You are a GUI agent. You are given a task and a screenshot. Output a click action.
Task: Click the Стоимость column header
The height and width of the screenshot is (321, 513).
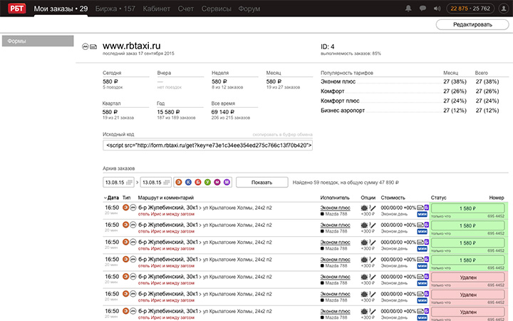393,198
